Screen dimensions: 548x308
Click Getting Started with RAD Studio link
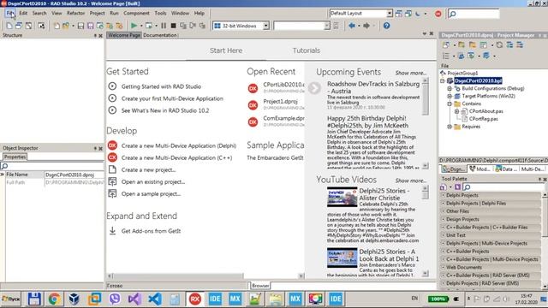(161, 86)
